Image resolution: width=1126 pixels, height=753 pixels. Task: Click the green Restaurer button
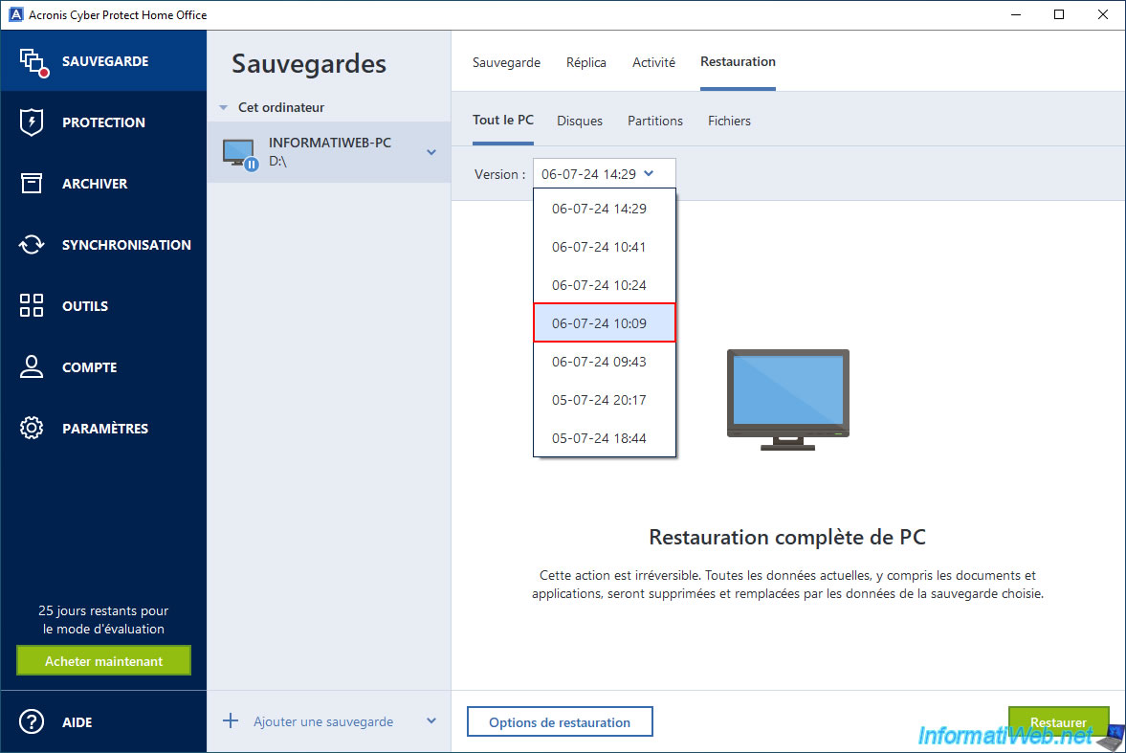(1058, 721)
